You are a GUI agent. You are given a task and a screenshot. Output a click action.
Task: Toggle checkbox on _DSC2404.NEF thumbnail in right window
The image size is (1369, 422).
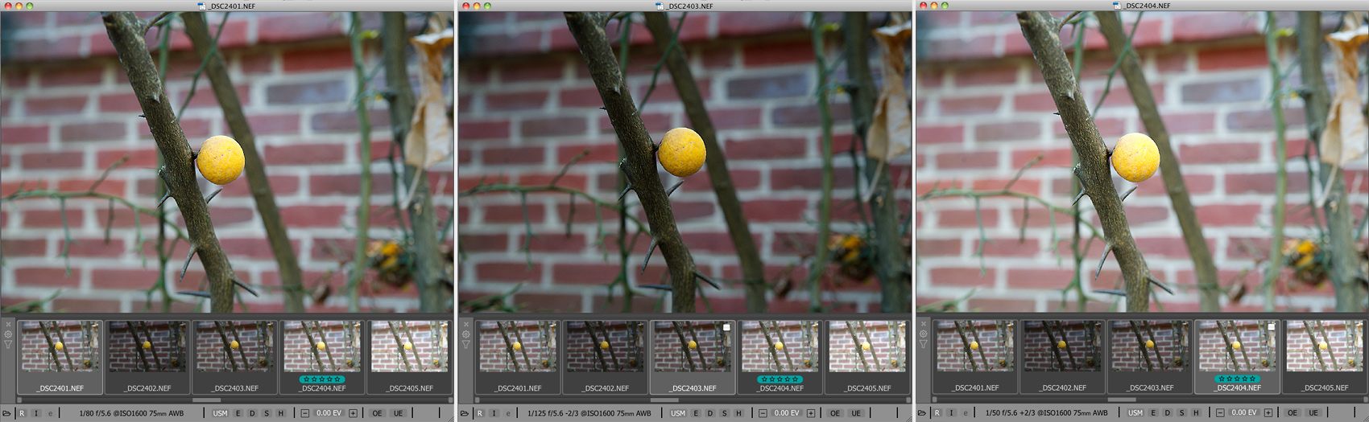1271,327
